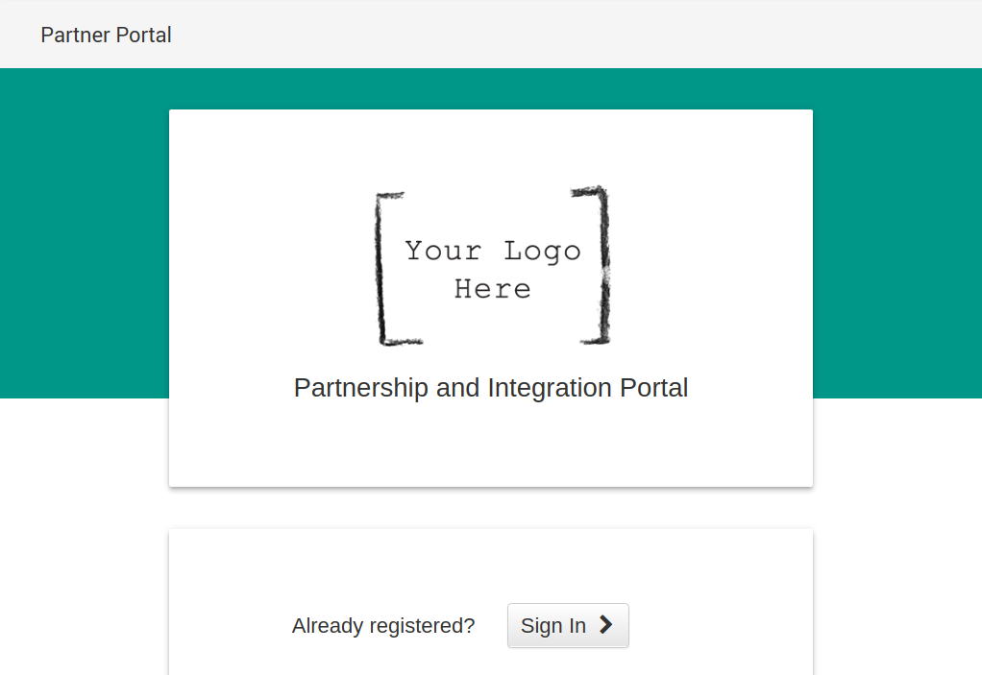Click the "Already registered?" label
Viewport: 982px width, 675px height.
[x=383, y=626]
